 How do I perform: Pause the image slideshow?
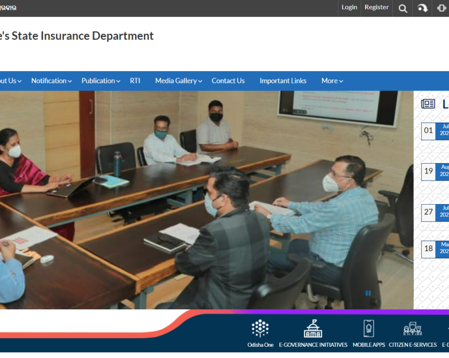coord(368,293)
